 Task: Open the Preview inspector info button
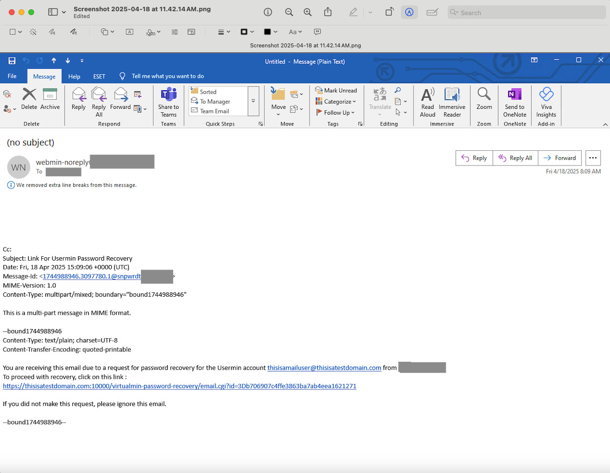click(268, 12)
